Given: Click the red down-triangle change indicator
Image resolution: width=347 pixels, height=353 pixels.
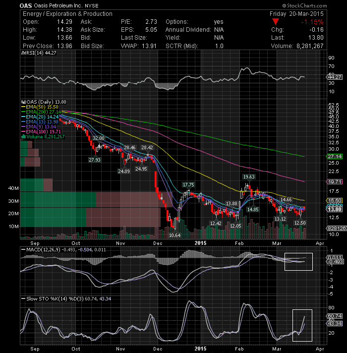Looking at the screenshot, I should pos(276,22).
